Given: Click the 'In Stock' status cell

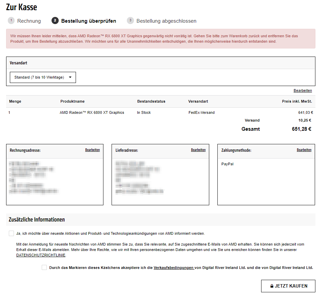Looking at the screenshot, I should click(144, 113).
